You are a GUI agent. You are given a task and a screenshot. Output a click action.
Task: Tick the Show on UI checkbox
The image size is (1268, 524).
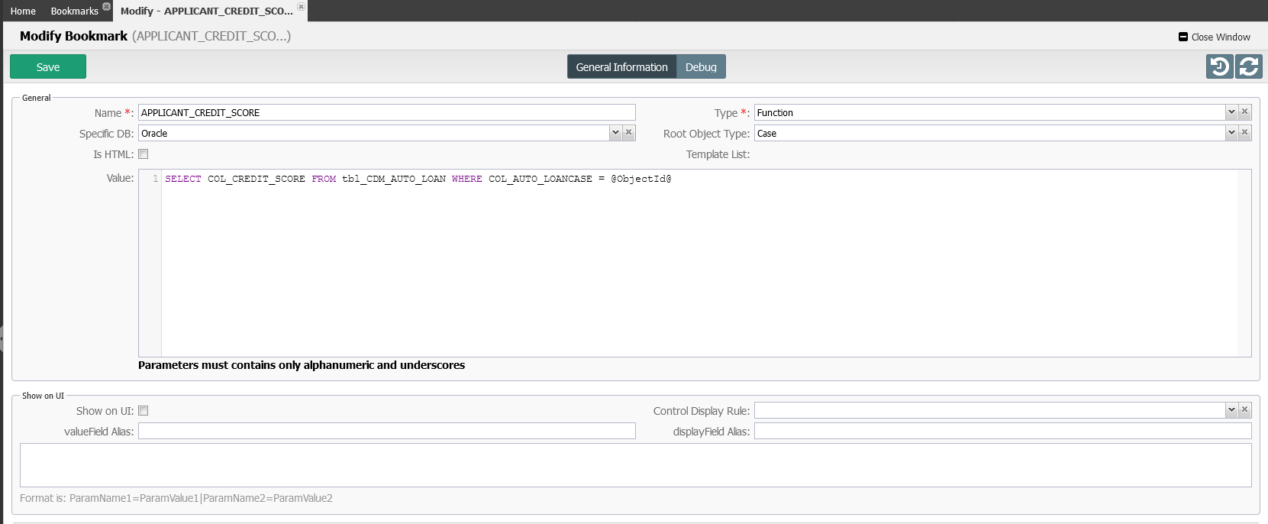pyautogui.click(x=143, y=411)
